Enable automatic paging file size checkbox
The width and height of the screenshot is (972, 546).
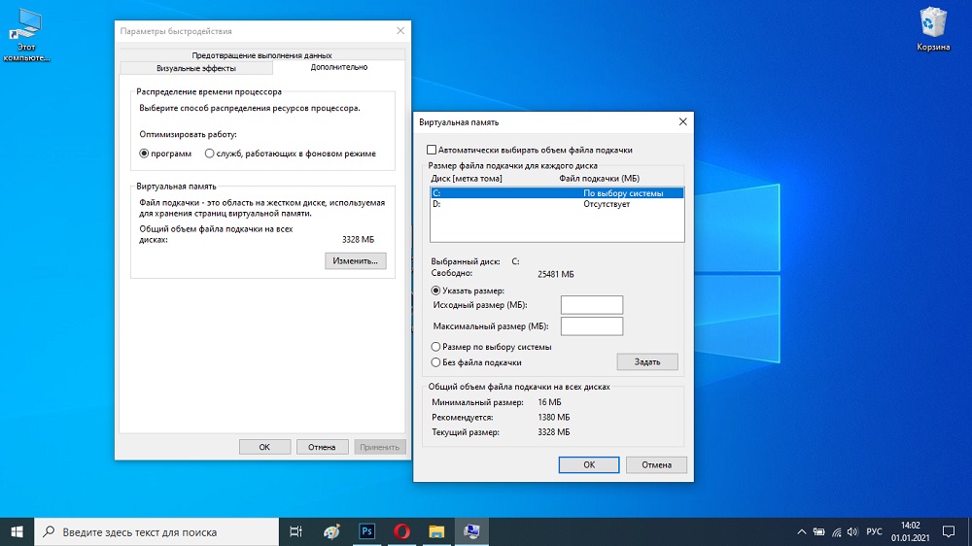[433, 151]
